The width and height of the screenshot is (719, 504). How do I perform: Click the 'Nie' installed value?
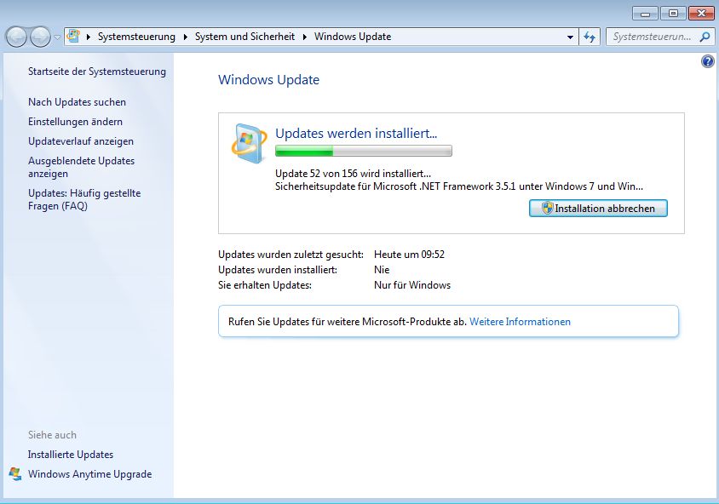382,270
